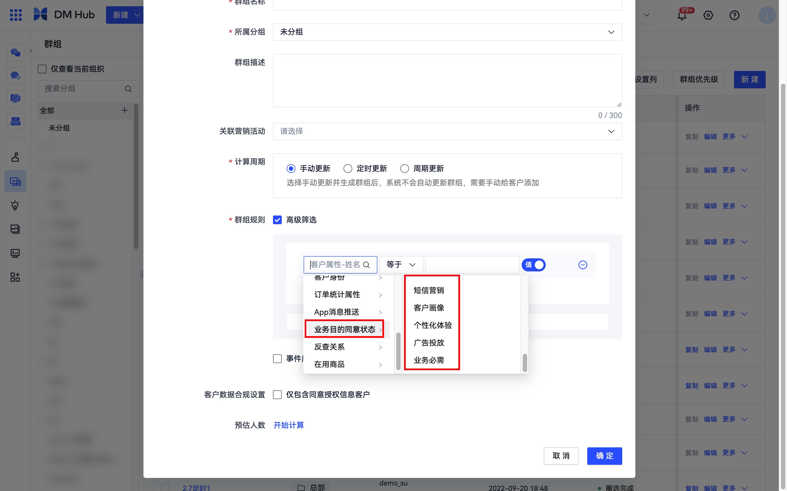This screenshot has height=491, width=787.
Task: Click the magnifier in attribute selector
Action: (366, 265)
